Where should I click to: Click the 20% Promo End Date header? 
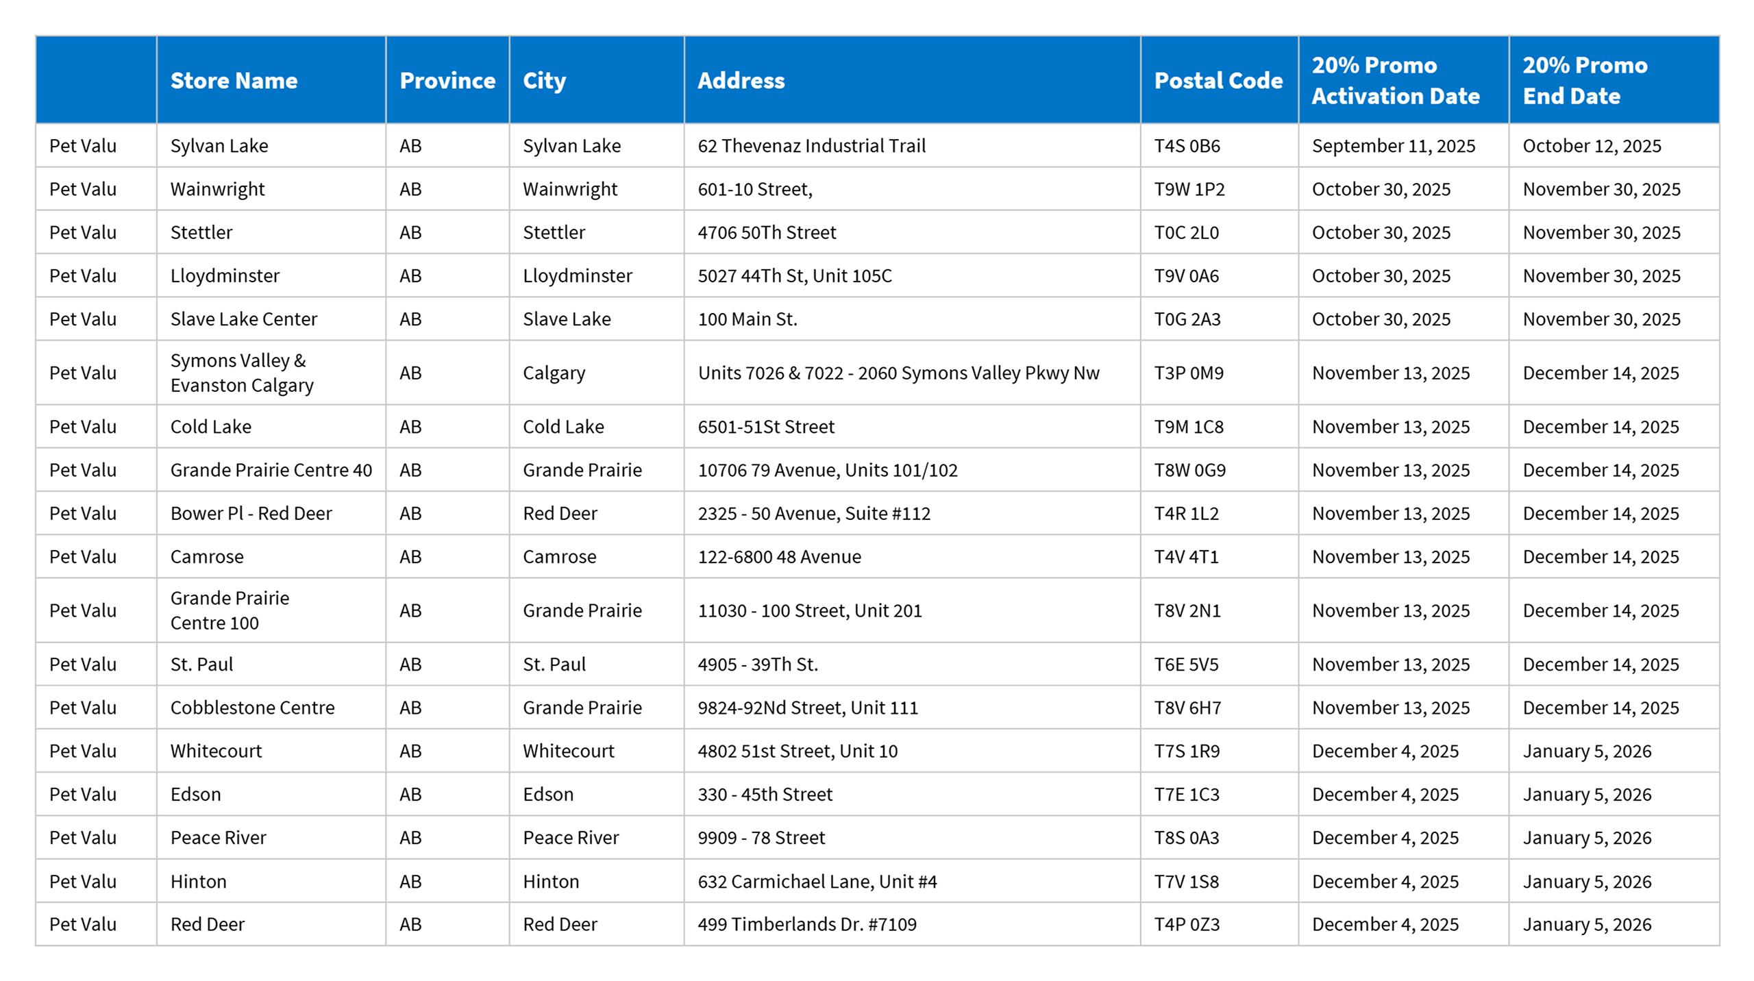click(1584, 81)
